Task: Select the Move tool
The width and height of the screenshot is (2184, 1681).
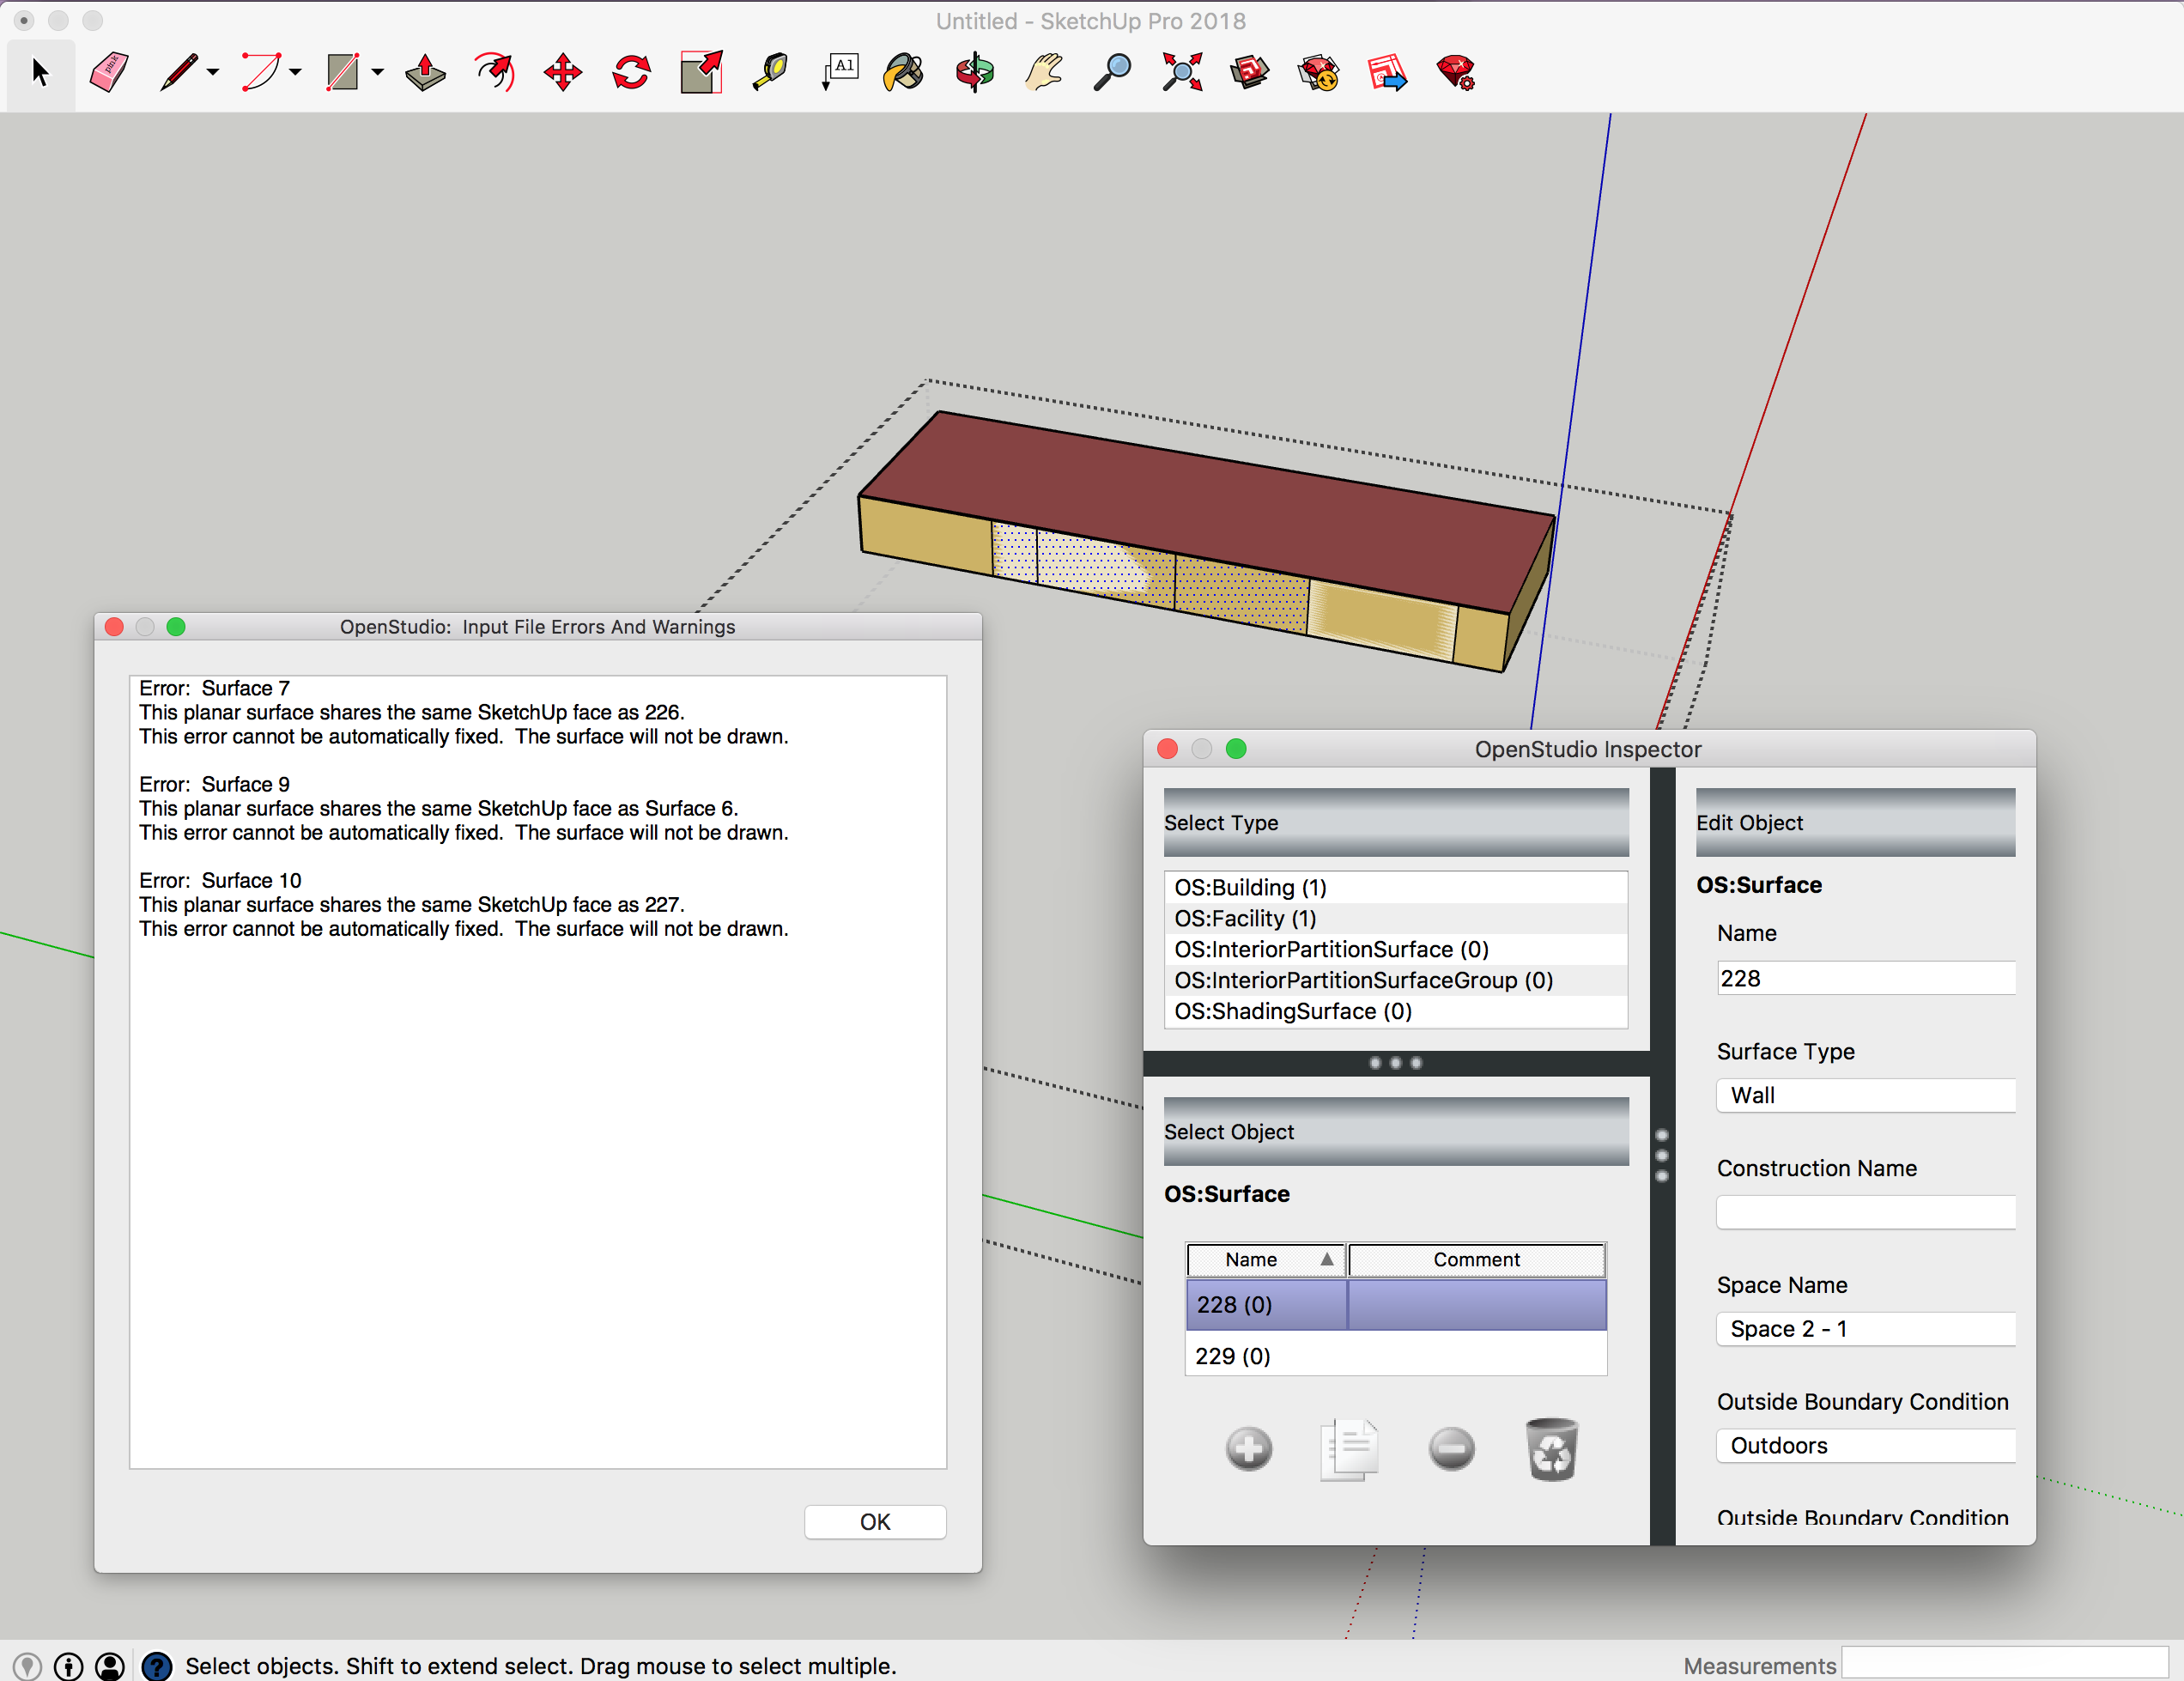Action: 562,72
